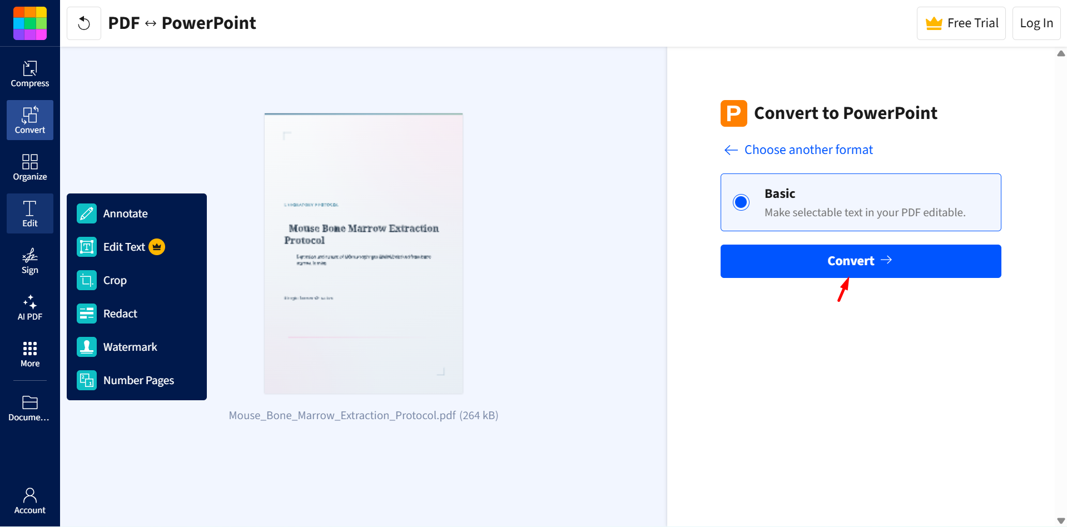Click the orange PowerPoint P icon
Screen dimensions: 1067x527
[x=734, y=113]
